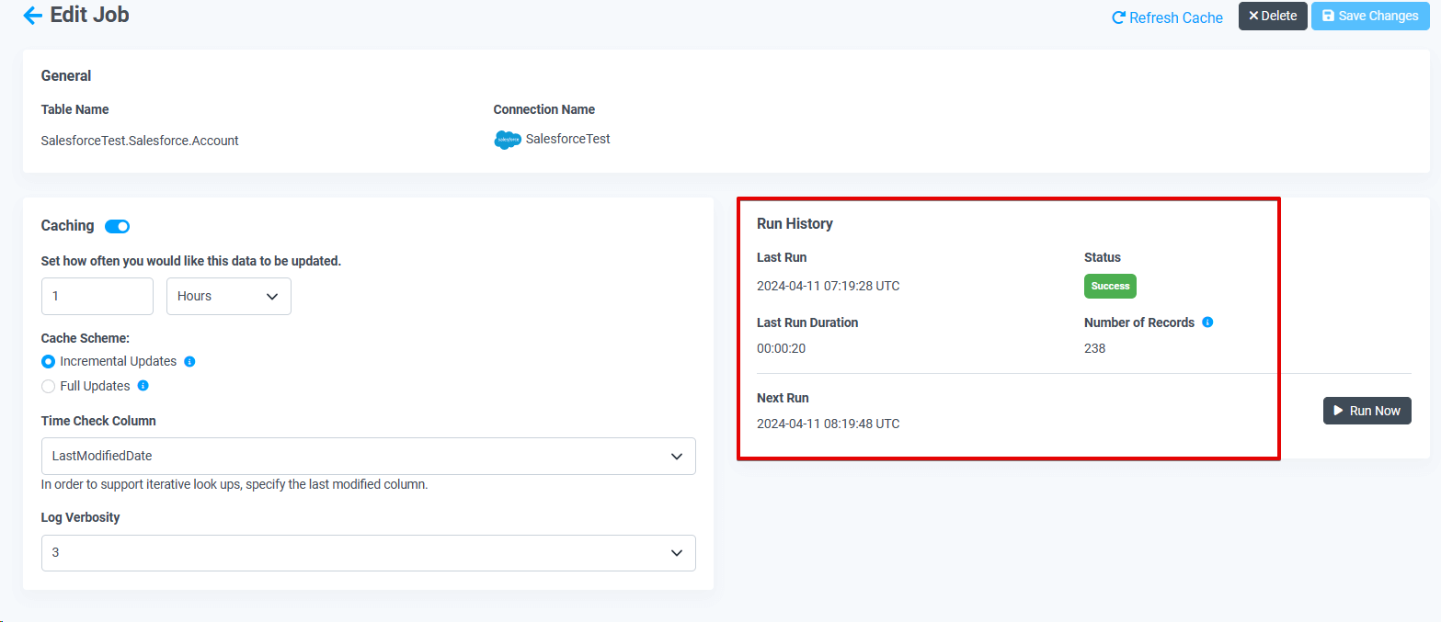
Task: Click the SalesforceTest.Salesforce.Account table name
Action: [x=140, y=141]
